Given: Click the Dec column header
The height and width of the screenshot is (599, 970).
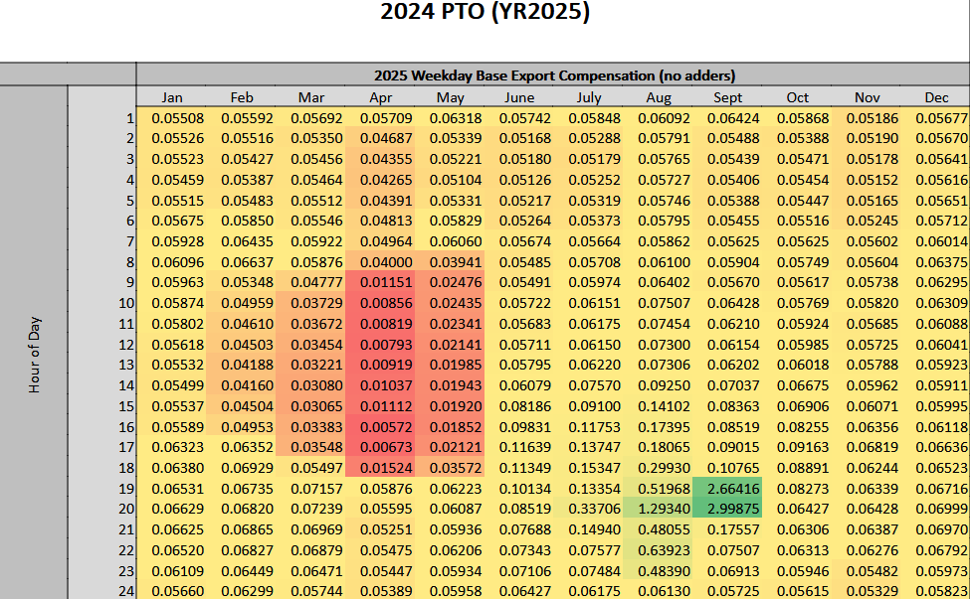Looking at the screenshot, I should coord(935,97).
